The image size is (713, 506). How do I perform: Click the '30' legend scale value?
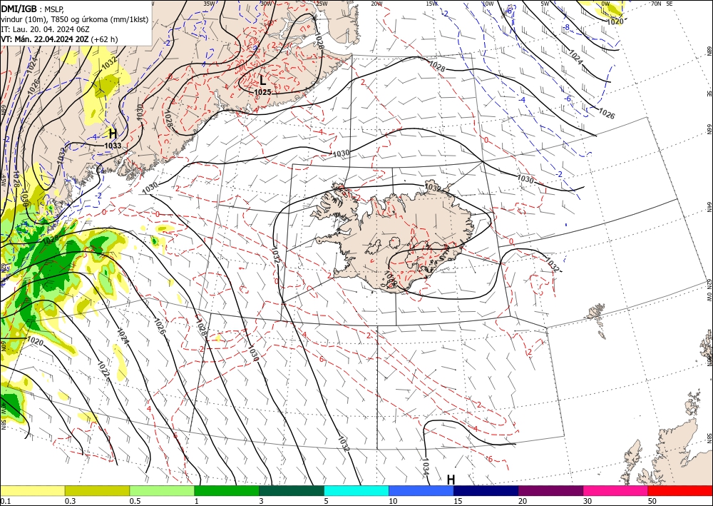coord(588,501)
